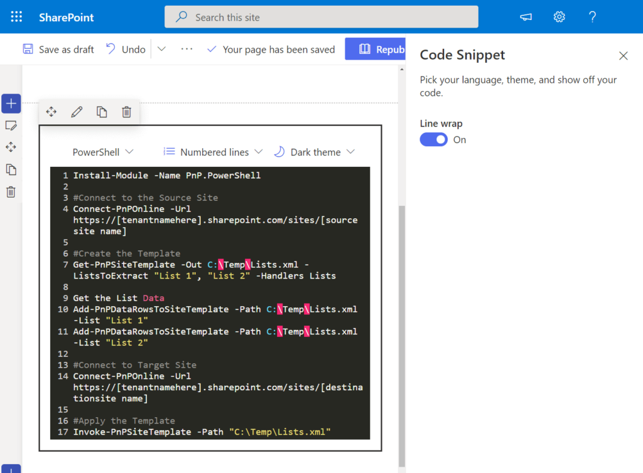643x473 pixels.
Task: Click the delete section icon in left rail
Action: tap(11, 192)
